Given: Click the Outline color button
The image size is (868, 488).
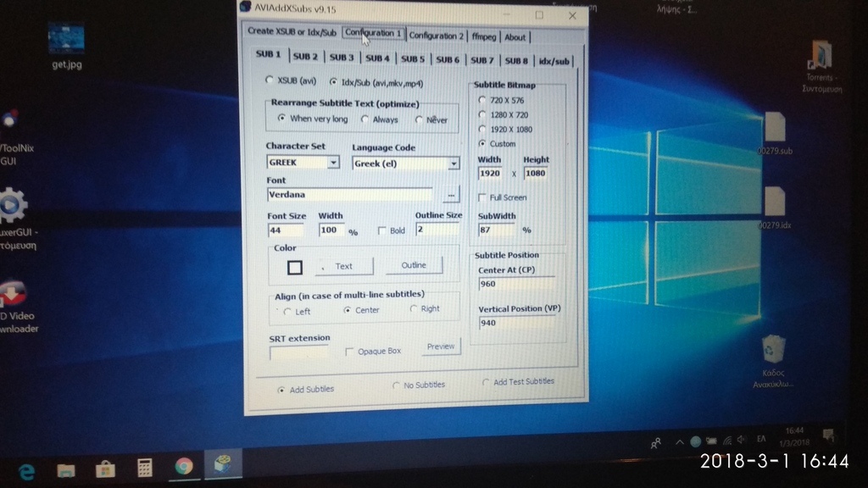Looking at the screenshot, I should pyautogui.click(x=414, y=266).
